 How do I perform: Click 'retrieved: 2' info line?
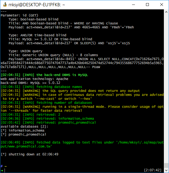tap(30, 115)
